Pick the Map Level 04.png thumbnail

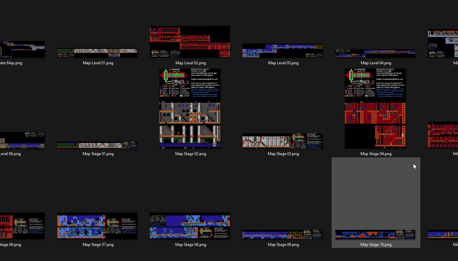tap(375, 53)
